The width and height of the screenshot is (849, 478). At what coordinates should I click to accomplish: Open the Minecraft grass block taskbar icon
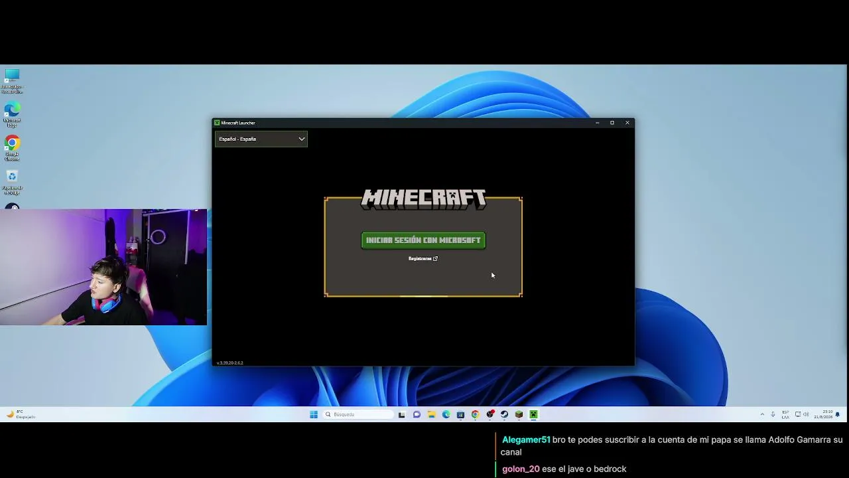(519, 414)
